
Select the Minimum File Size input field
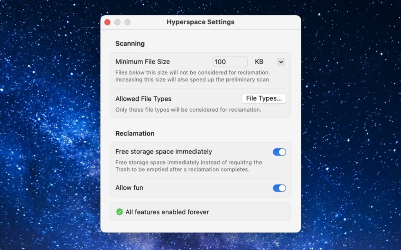(230, 62)
